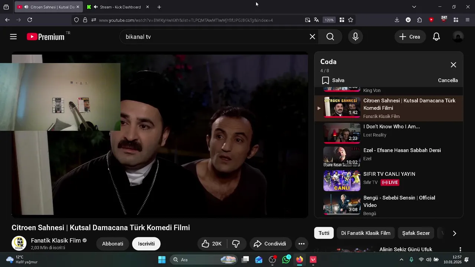Show more chips with right arrow
Screen dimensions: 475x267
455,233
